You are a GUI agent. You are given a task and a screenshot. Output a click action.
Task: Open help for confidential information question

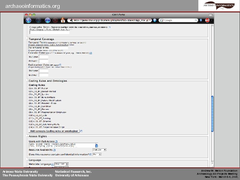[x=91, y=154]
